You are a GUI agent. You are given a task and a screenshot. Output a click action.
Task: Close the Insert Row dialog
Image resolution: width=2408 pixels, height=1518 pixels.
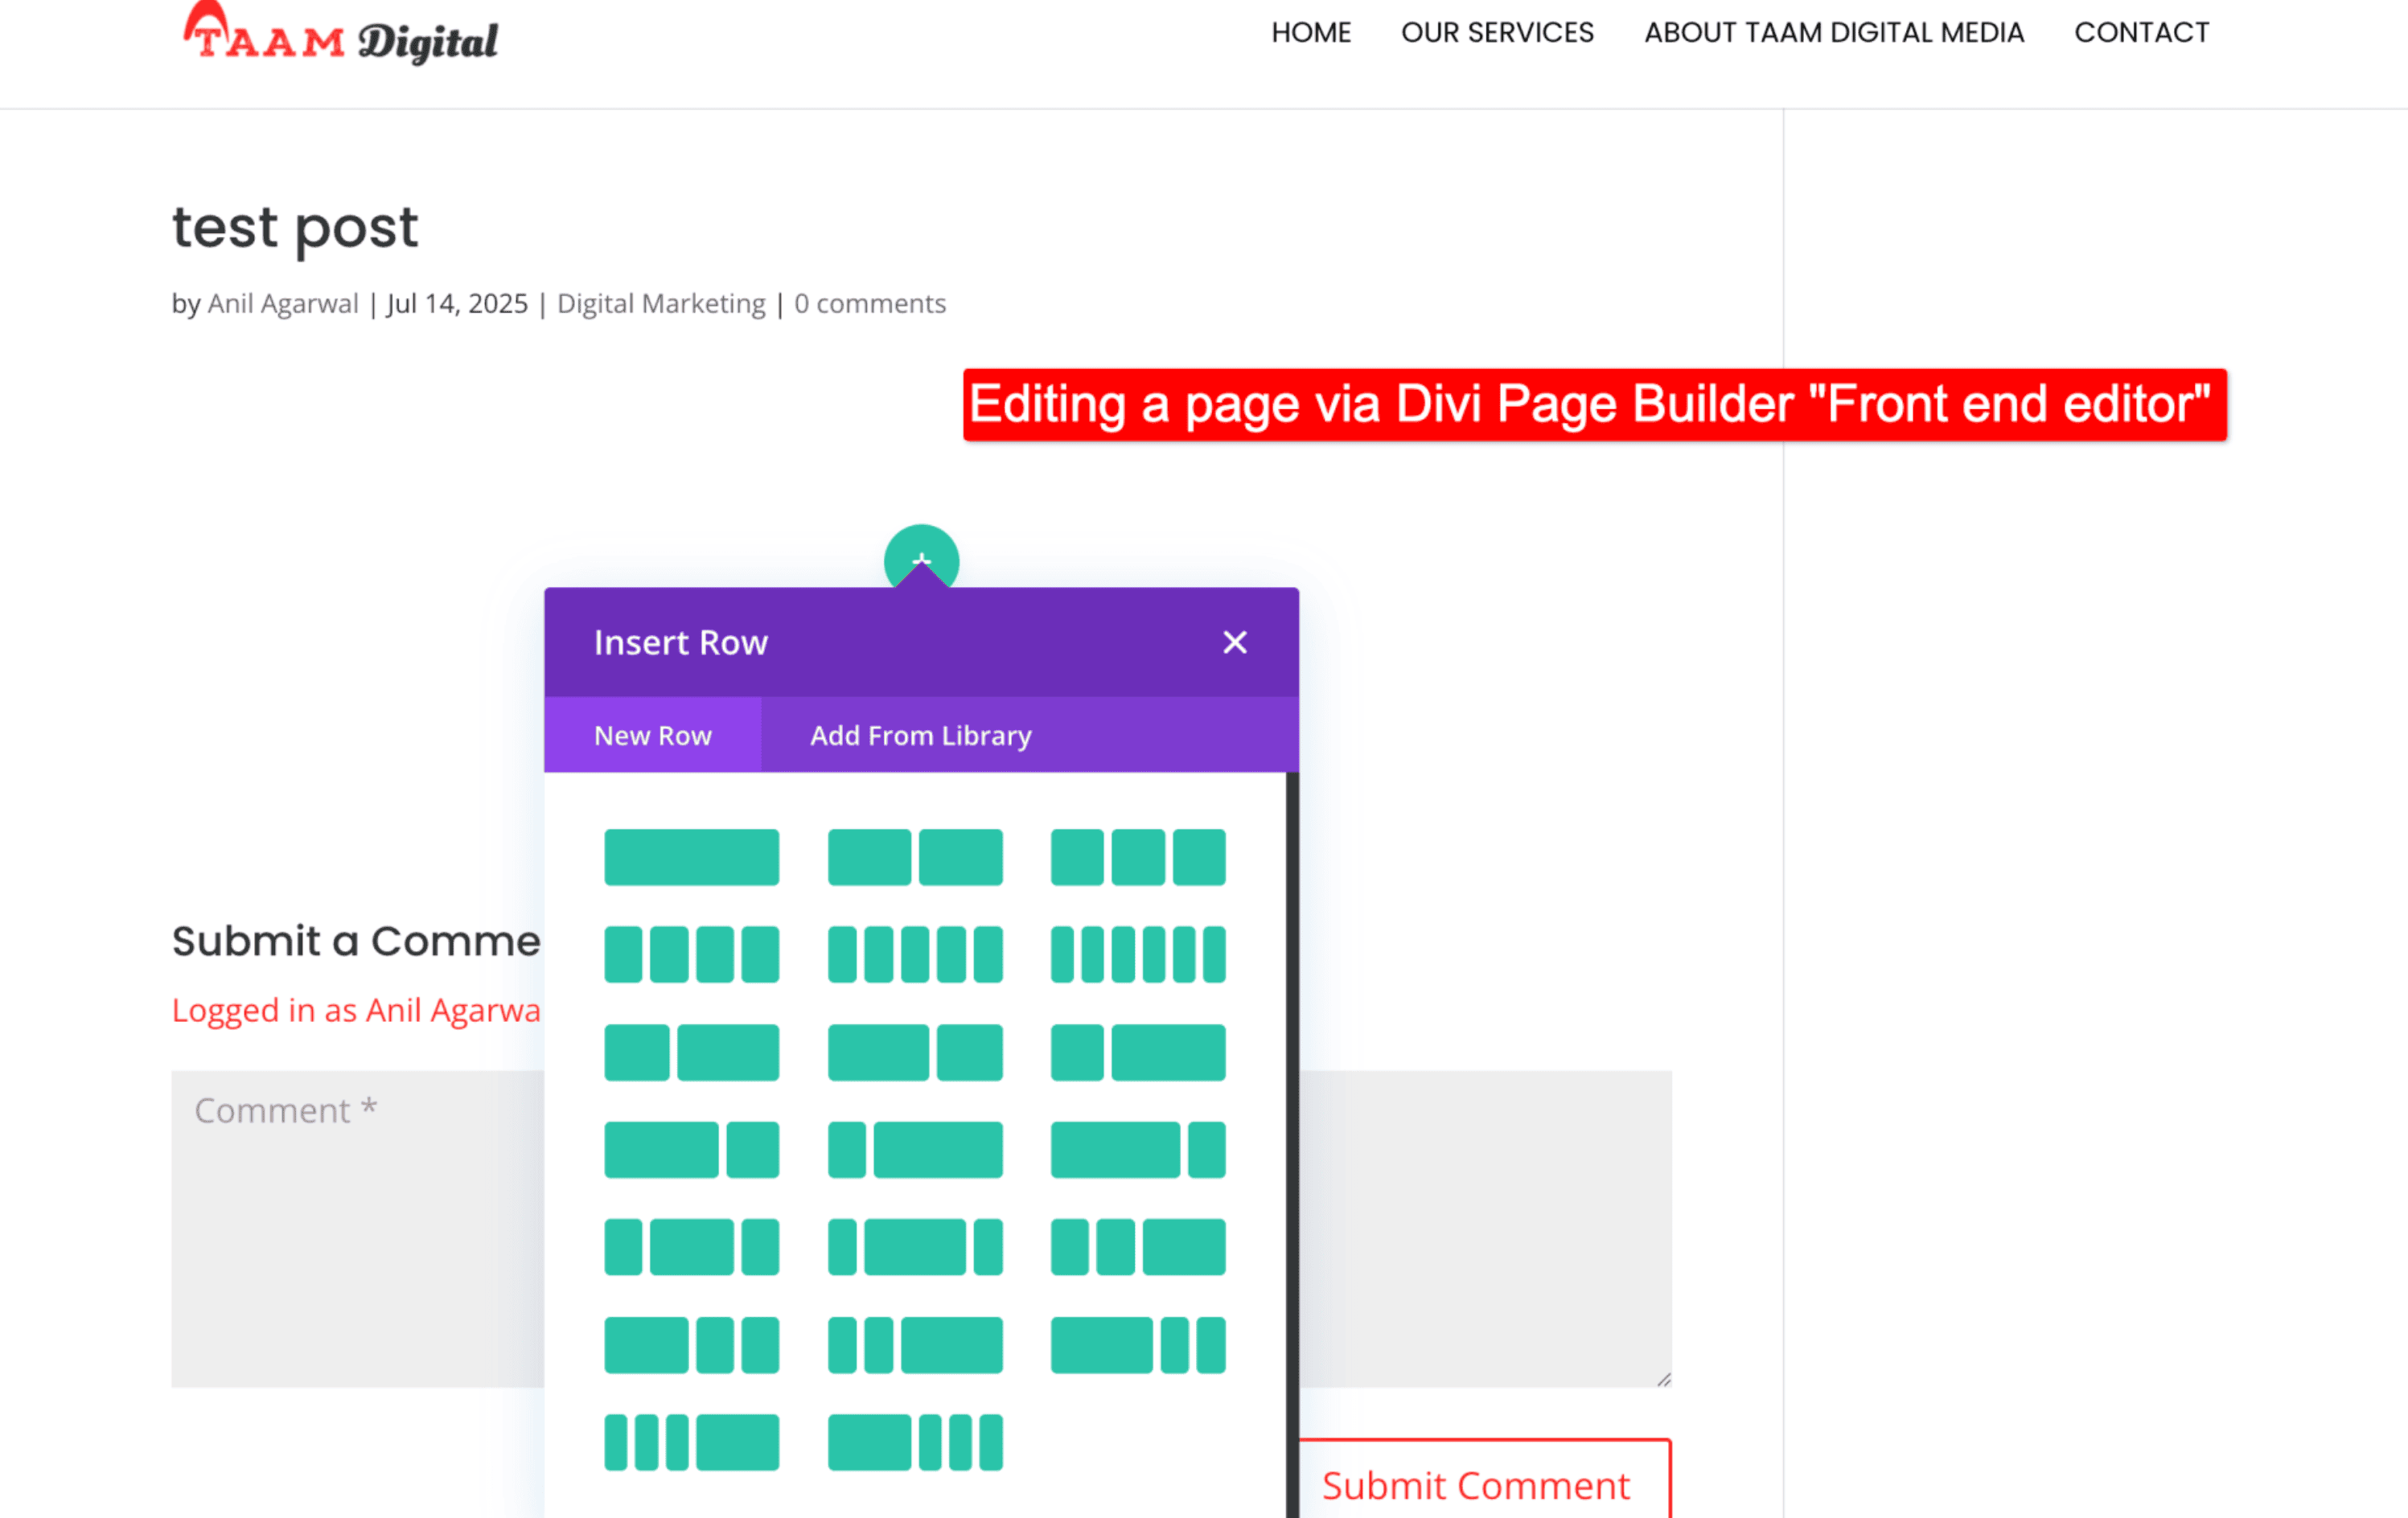[1235, 642]
